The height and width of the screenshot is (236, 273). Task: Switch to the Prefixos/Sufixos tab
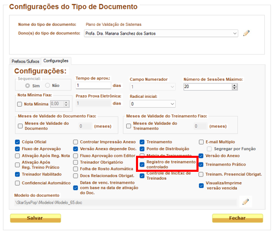pyautogui.click(x=25, y=62)
